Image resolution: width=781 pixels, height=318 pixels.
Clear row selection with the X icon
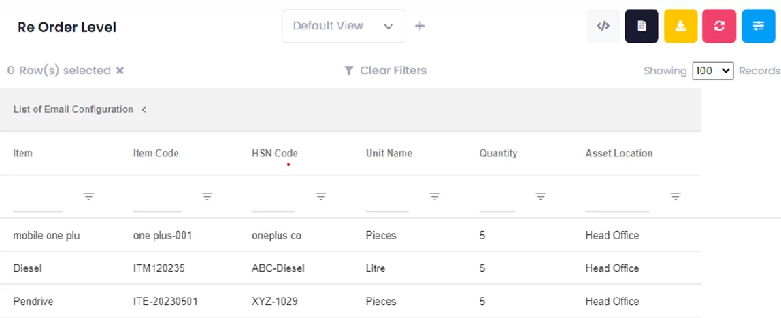120,71
